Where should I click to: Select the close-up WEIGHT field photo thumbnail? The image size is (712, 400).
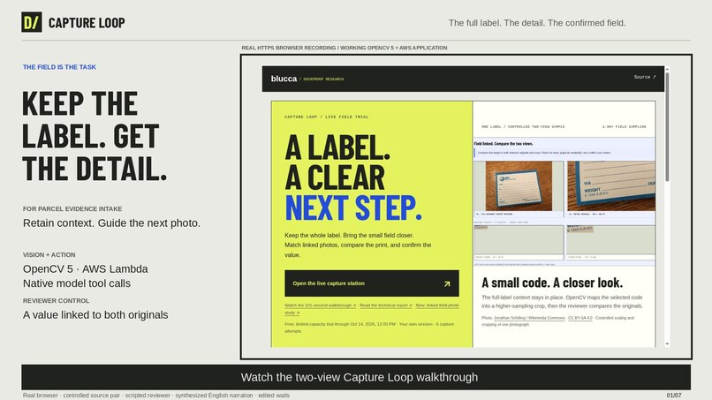pos(611,185)
